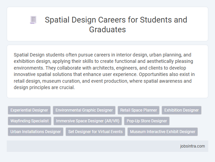Screen dimensions: 215x162
Task: Select Immersive Space Designer (AR/VR) tag
Action: click(88, 121)
